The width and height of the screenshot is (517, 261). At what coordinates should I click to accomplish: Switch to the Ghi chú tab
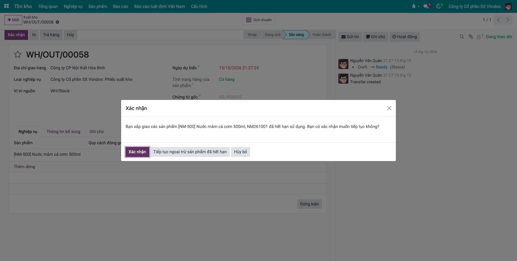(x=97, y=132)
